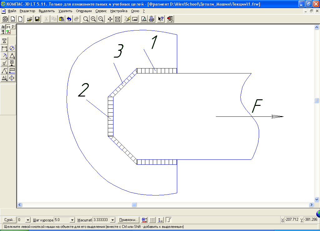Select the center mark tool

(x=12, y=78)
